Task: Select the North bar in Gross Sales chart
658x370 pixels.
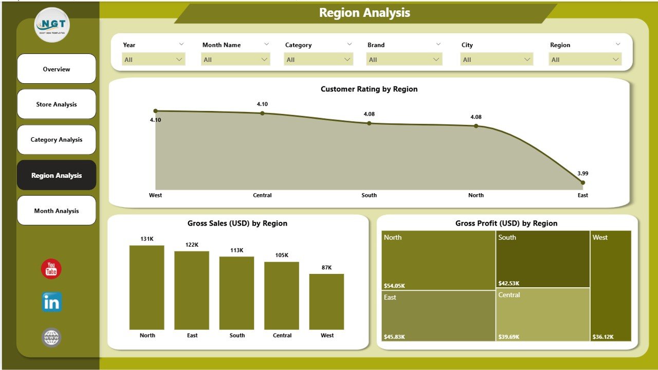Action: pos(147,287)
